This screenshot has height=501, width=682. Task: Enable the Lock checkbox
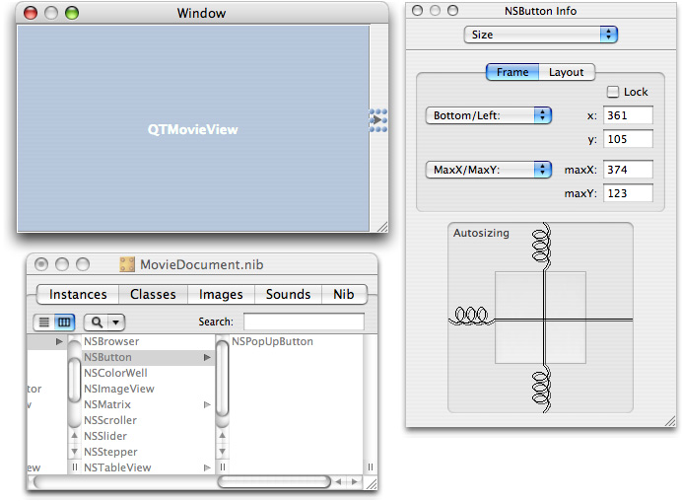click(613, 92)
